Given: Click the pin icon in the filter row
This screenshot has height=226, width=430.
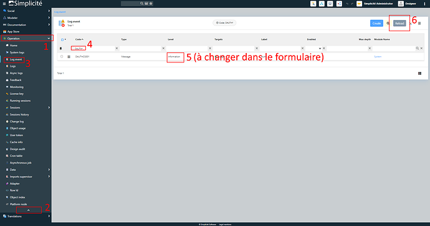Looking at the screenshot, I should [x=61, y=48].
